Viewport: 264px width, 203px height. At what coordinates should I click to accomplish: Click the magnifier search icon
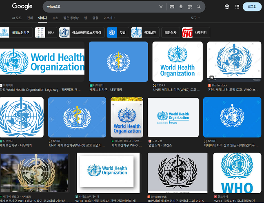point(198,7)
